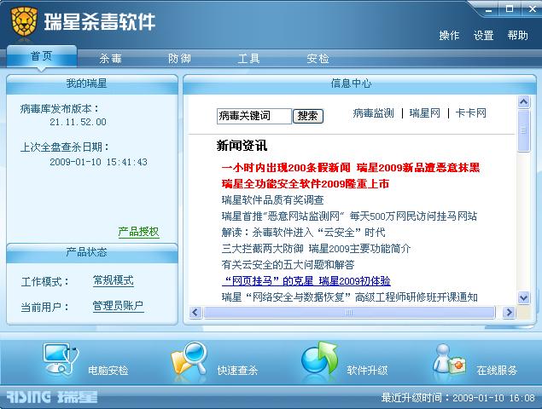Focus the 病毒关键词 search field
This screenshot has width=542, height=409.
coord(254,116)
